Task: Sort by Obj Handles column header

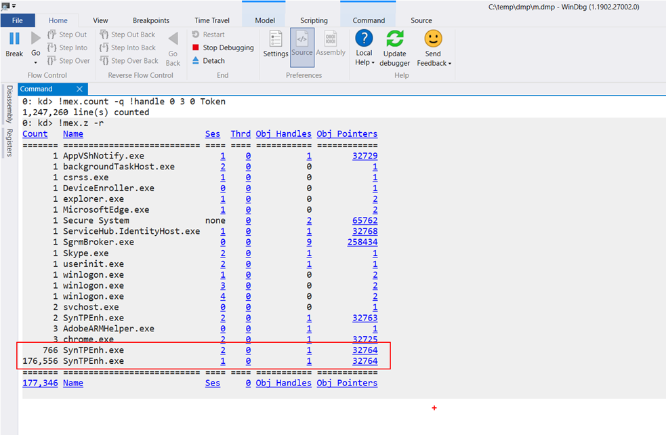Action: 283,133
